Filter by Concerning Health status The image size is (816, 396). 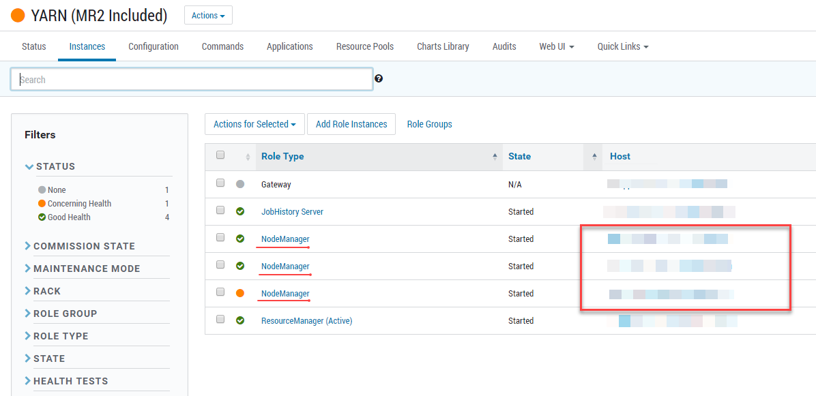tap(79, 204)
